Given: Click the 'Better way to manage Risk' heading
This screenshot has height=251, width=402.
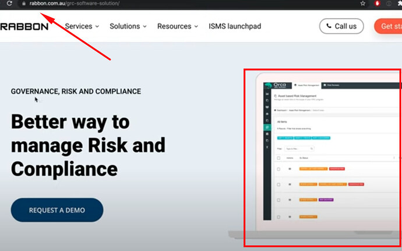Looking at the screenshot, I should 88,145.
